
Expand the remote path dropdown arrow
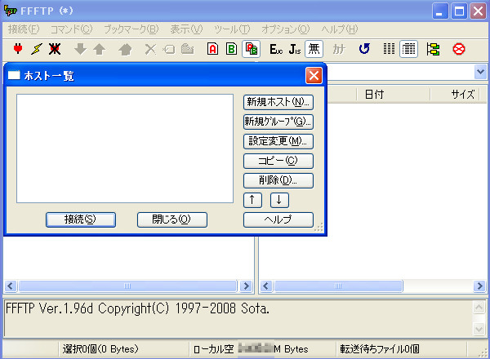480,72
